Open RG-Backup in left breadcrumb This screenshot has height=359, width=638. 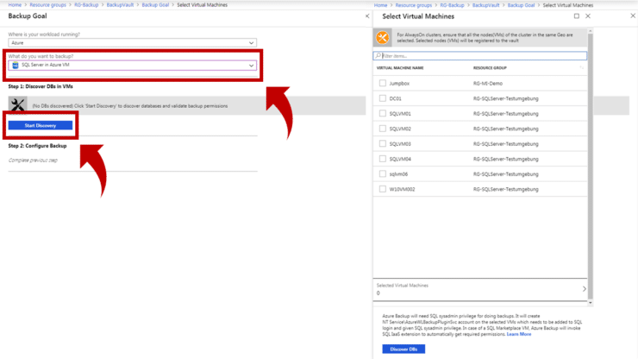tap(86, 5)
